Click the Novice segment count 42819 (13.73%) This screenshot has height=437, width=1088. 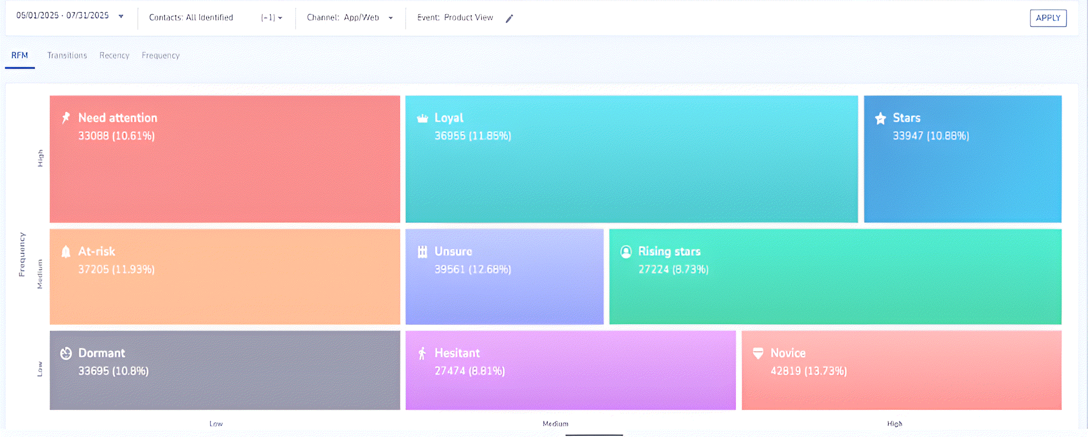pos(808,371)
